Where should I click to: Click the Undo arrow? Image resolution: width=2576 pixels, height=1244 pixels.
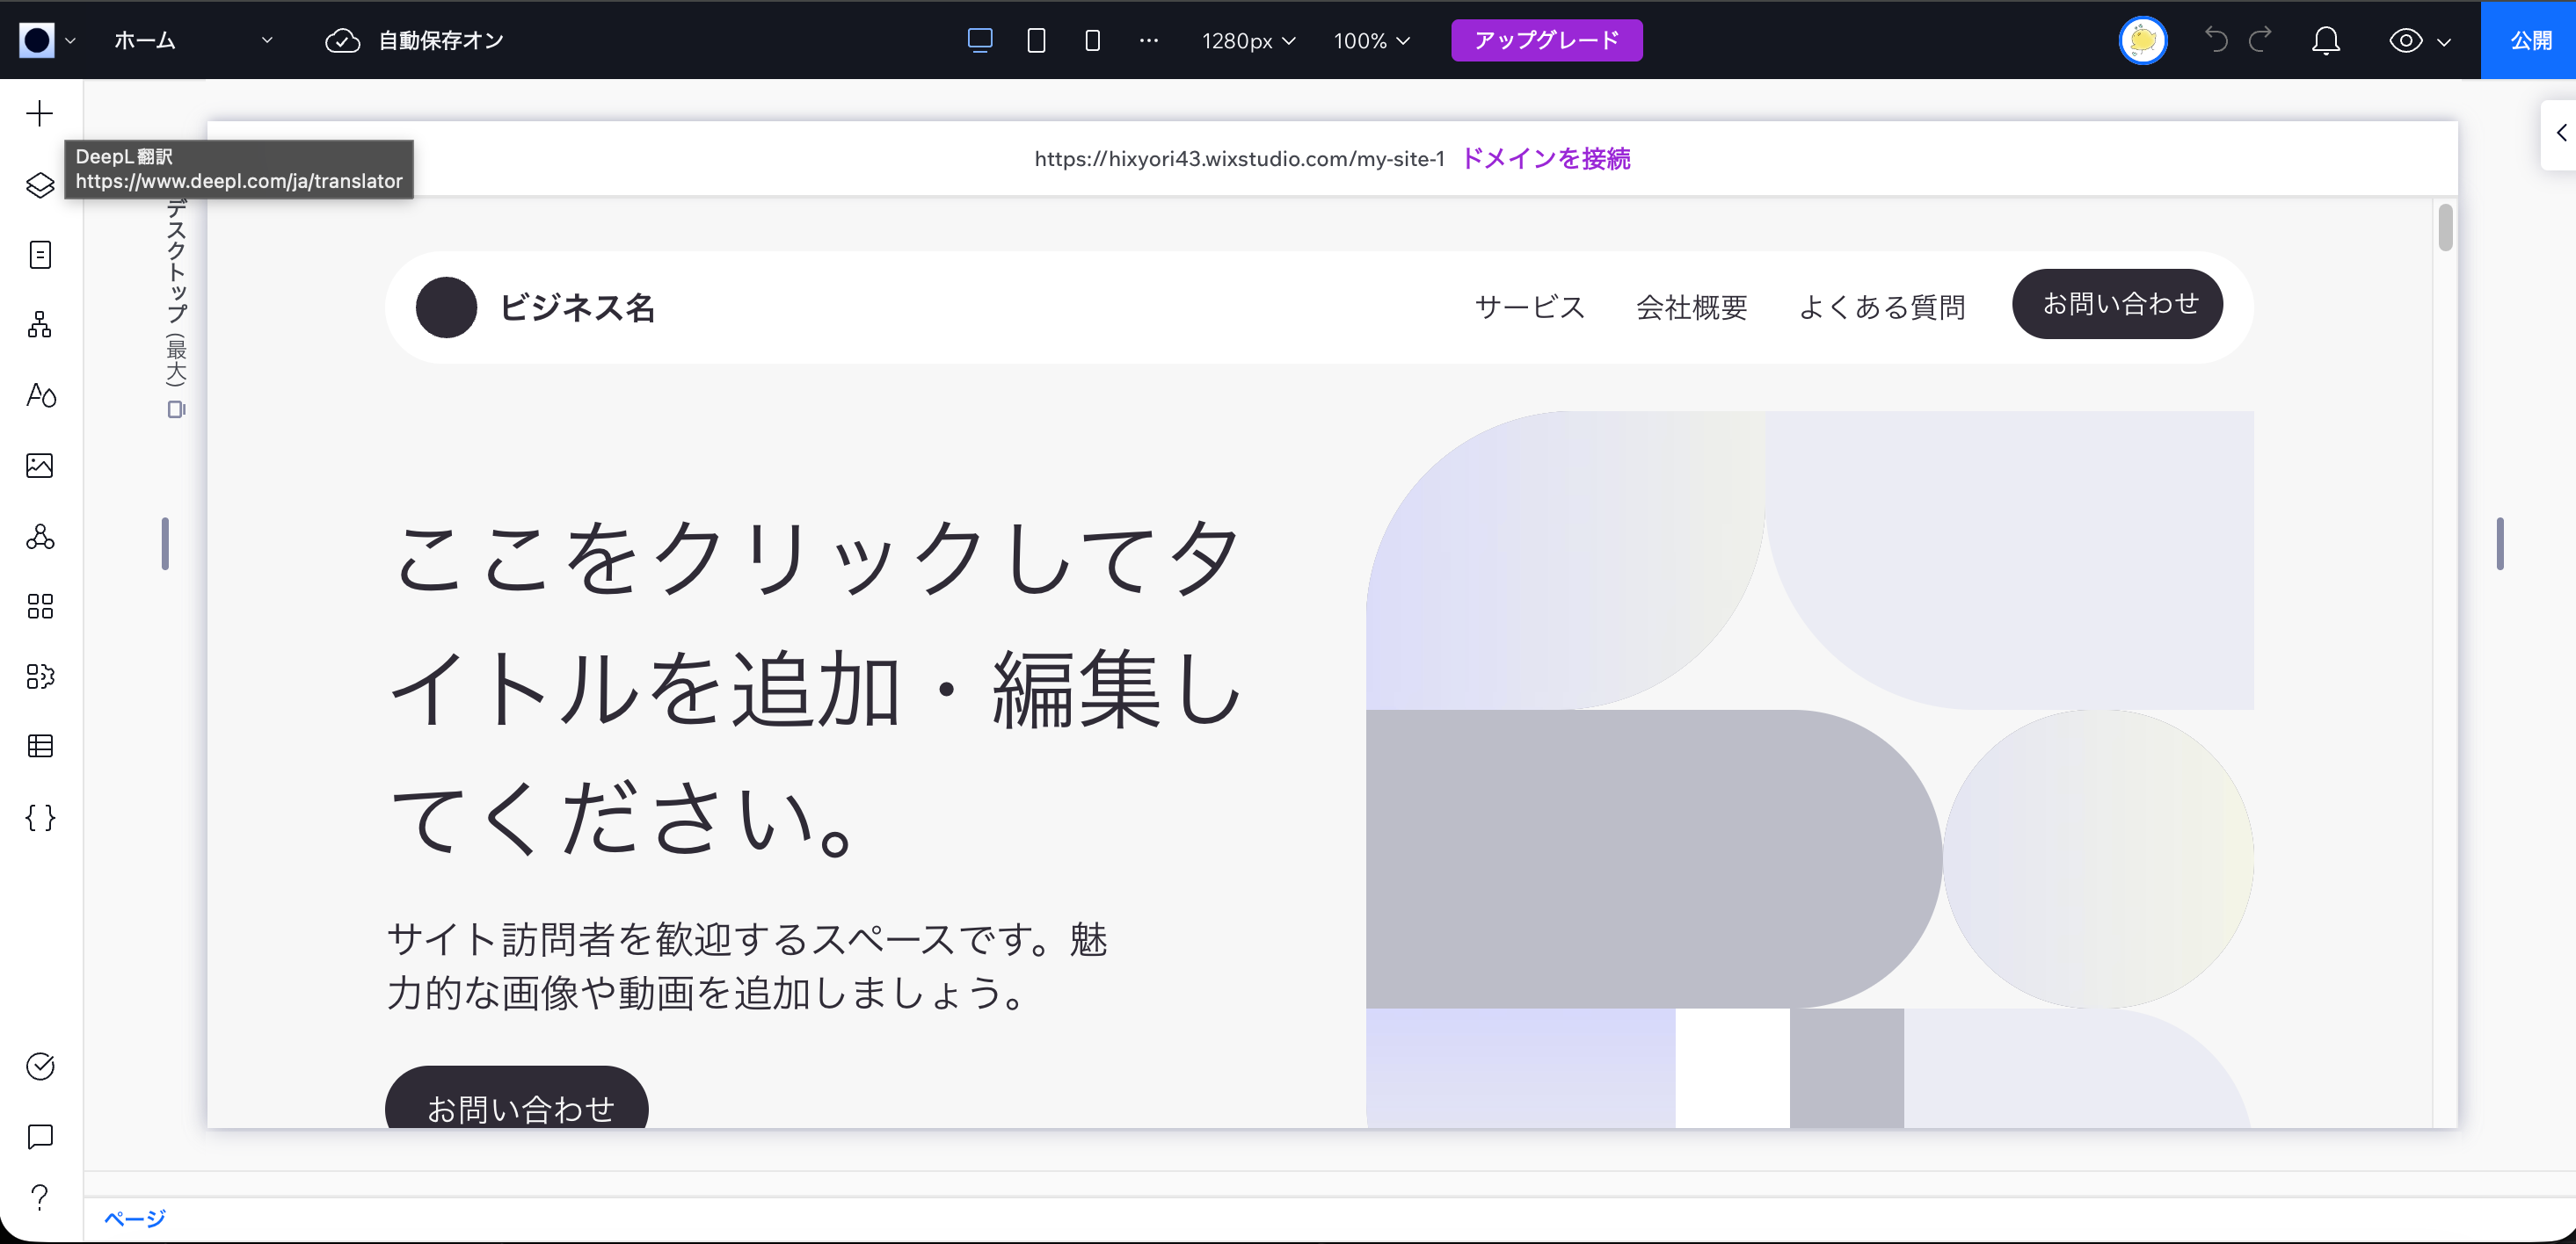click(x=2216, y=40)
